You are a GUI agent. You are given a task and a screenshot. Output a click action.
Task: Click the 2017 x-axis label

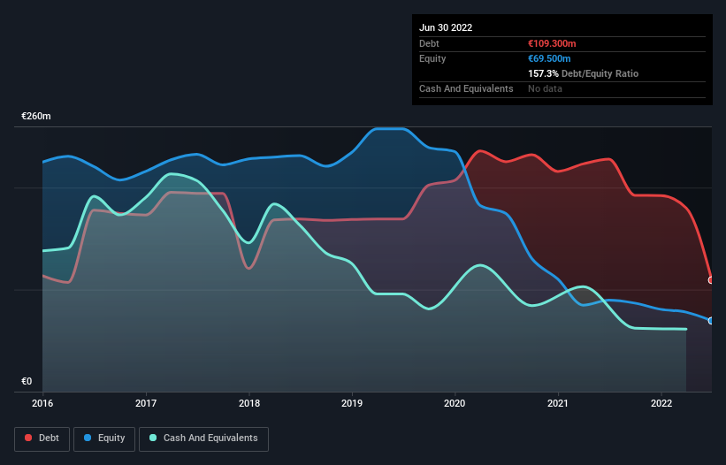pos(146,403)
